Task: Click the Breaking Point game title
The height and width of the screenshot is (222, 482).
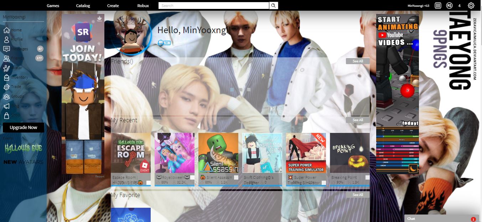Action: (x=344, y=177)
